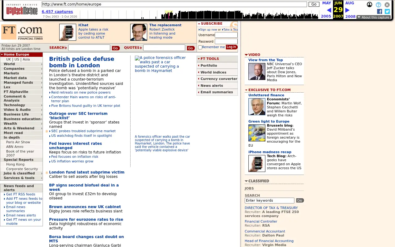Open the Wayback help question-mark icon

[378, 5]
